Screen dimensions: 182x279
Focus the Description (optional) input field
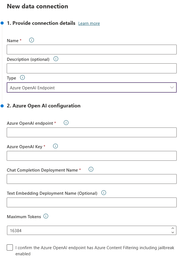tap(92, 68)
